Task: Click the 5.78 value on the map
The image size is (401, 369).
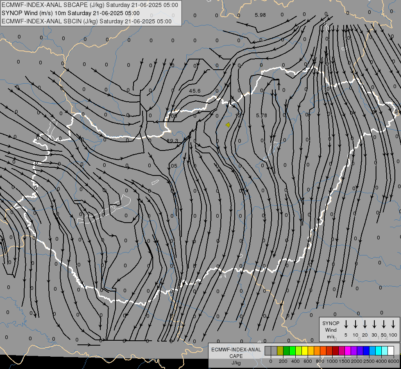Action: click(261, 116)
